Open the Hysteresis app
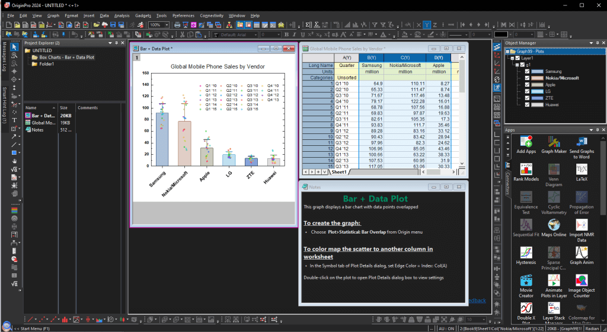 click(x=526, y=256)
